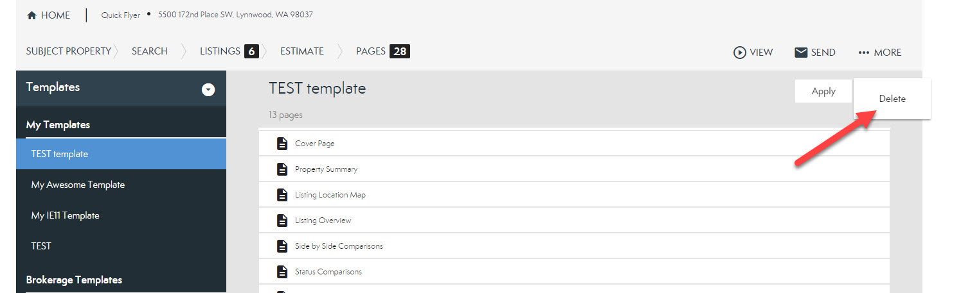Select My Awesome Template in sidebar
This screenshot has width=970, height=293.
point(78,185)
